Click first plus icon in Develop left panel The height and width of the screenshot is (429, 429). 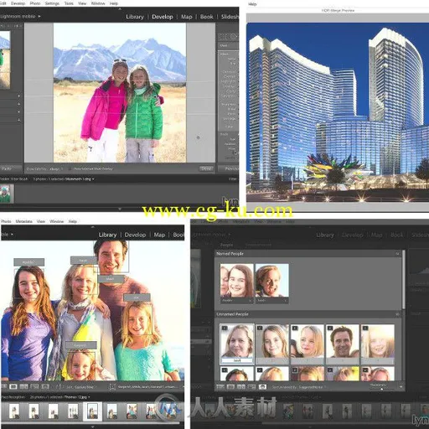coord(18,96)
